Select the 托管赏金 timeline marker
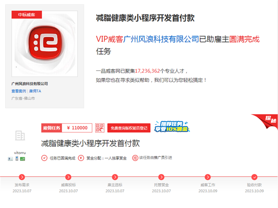This screenshot has height=208, width=278. click(x=161, y=177)
